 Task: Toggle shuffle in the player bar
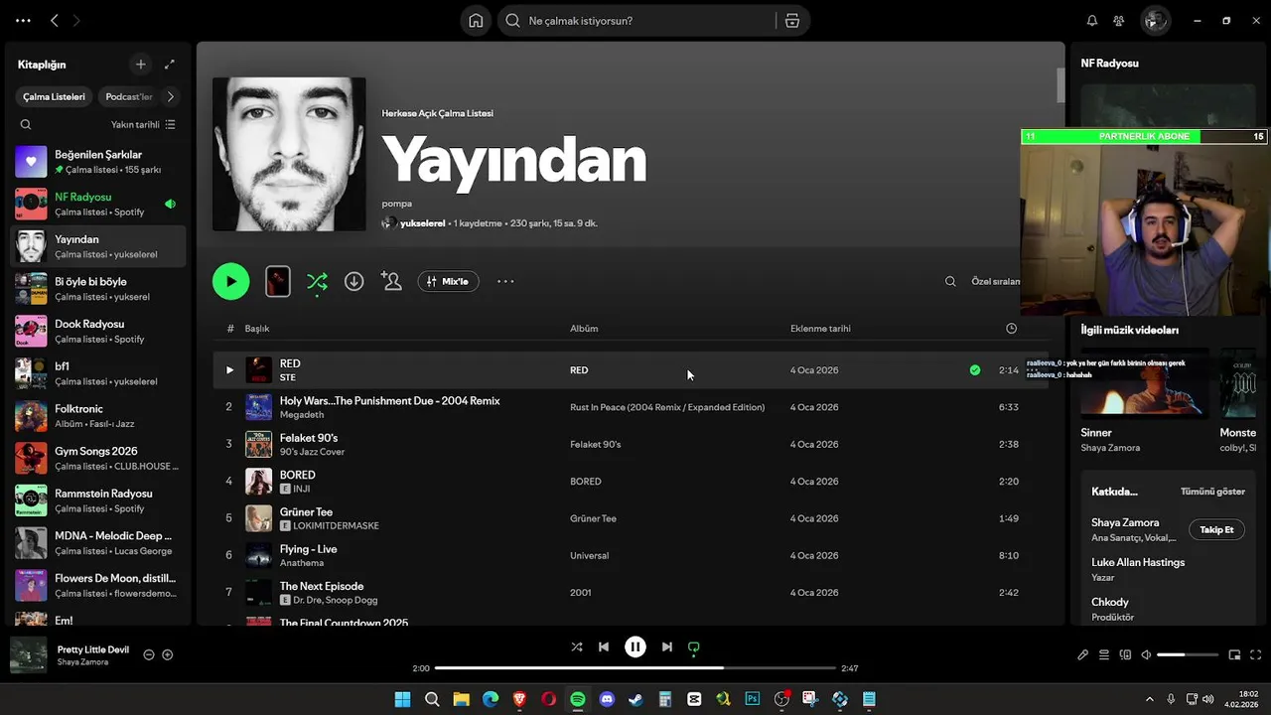coord(577,646)
